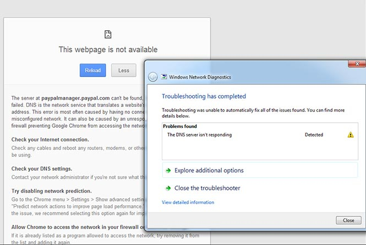Screen dimensions: 366x245
Task: Select the DNS server isn't responding row
Action: click(x=260, y=135)
